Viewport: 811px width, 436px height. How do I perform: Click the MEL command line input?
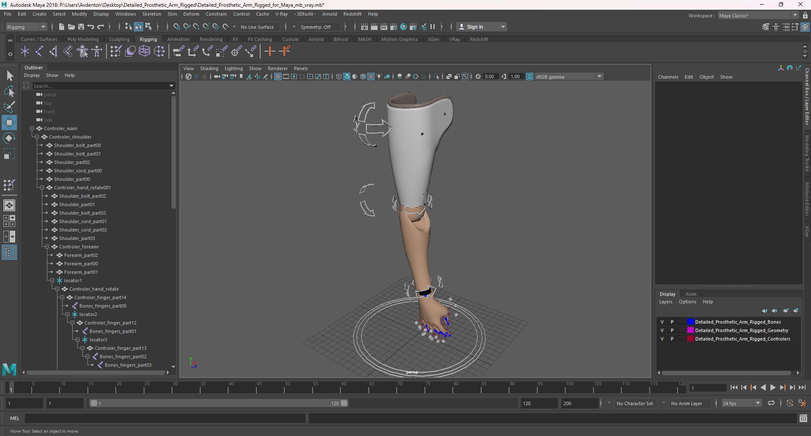165,418
